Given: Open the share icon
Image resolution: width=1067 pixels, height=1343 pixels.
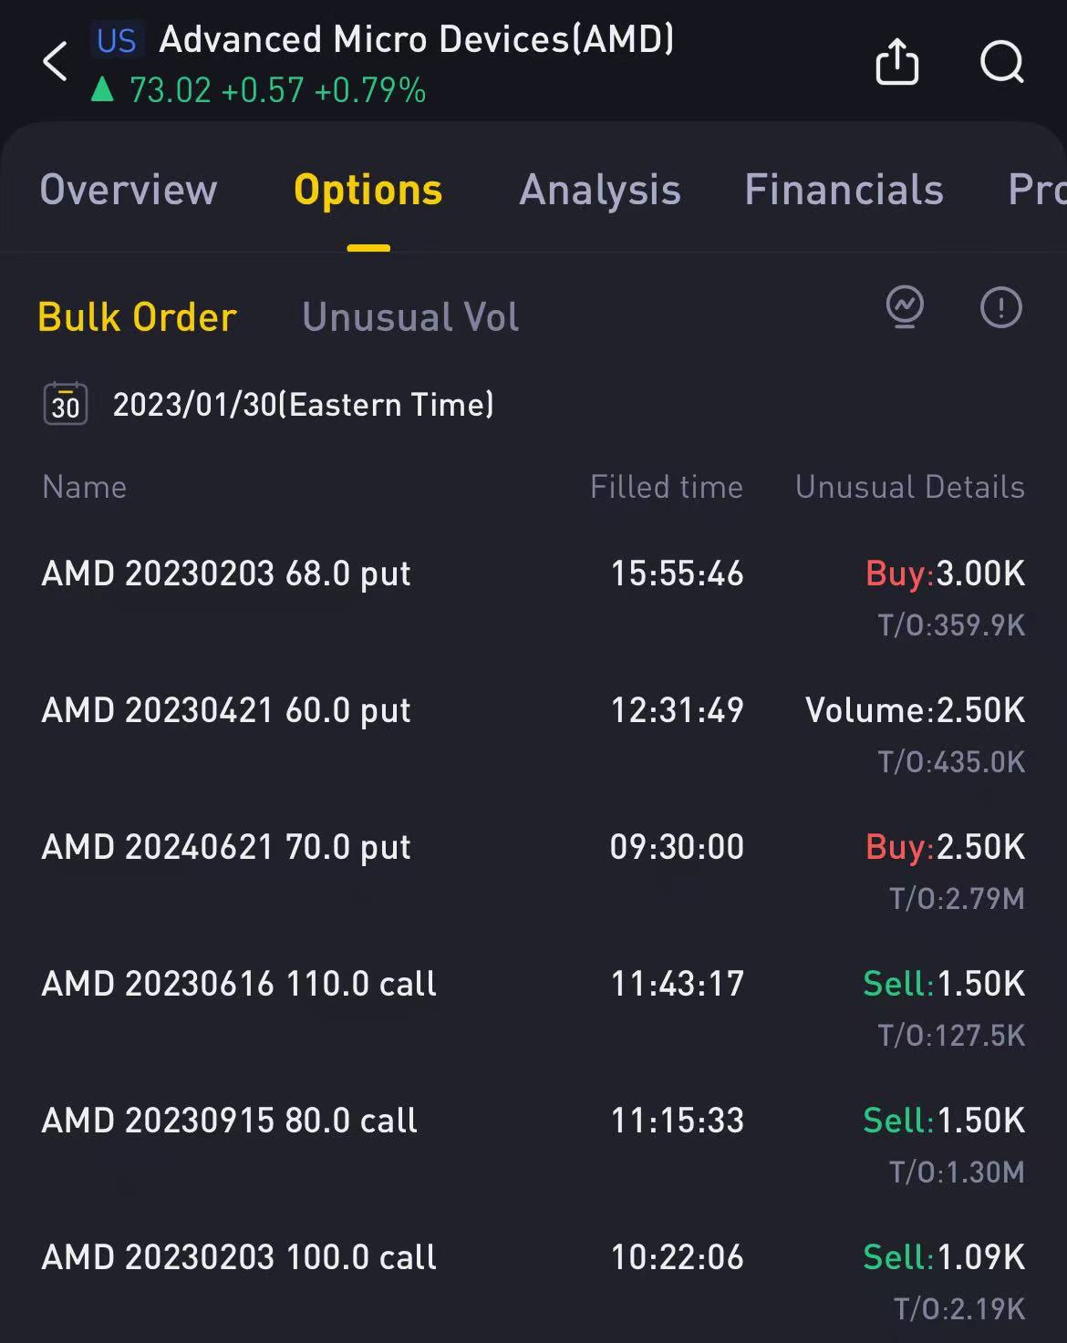Looking at the screenshot, I should tap(896, 62).
